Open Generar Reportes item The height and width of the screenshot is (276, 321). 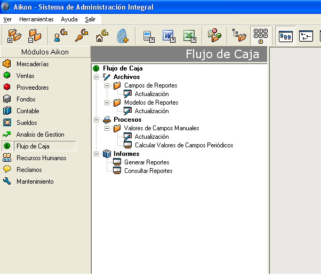coord(147,162)
